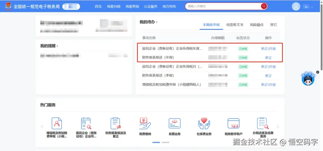This screenshot has height=151, width=323.
Task: Click 更正\作废 for 增值税及附加税费申报 row
Action: [268, 85]
